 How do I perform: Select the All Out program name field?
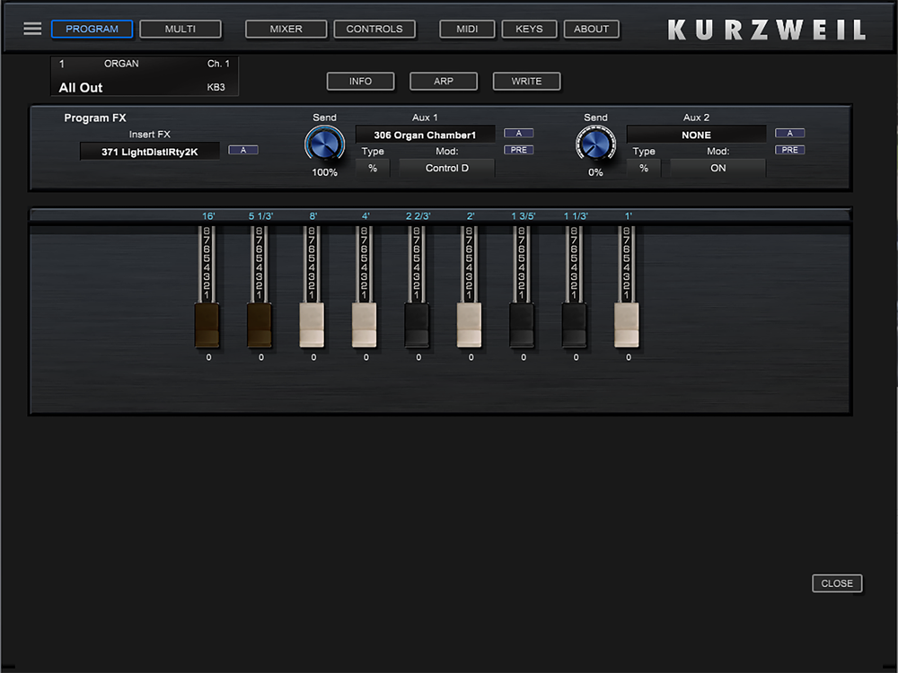[x=81, y=87]
